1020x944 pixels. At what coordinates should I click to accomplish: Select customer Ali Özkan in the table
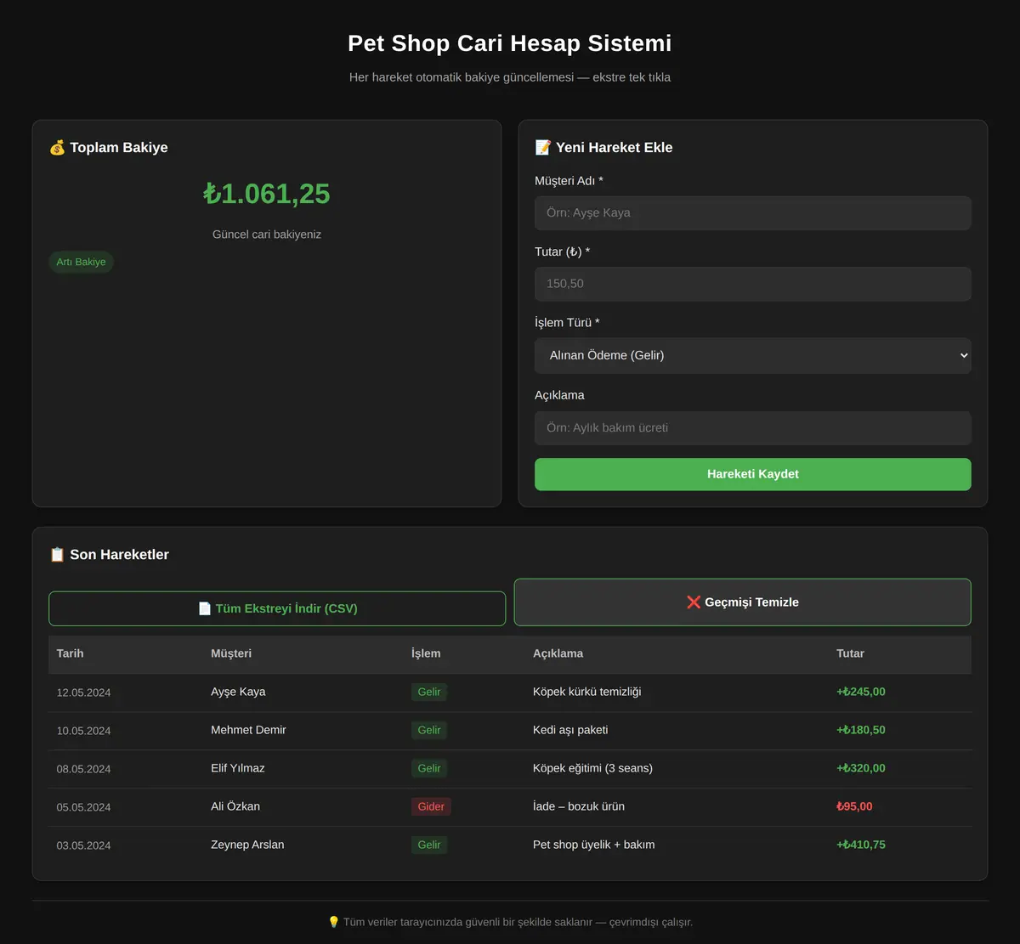(x=235, y=806)
